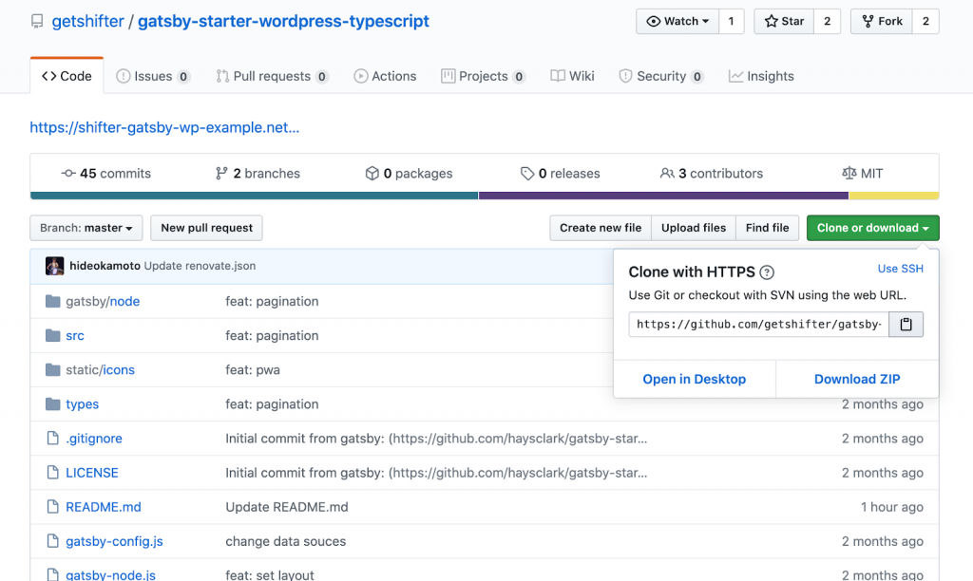Click the folder icon next to src
Image resolution: width=973 pixels, height=581 pixels.
point(53,335)
